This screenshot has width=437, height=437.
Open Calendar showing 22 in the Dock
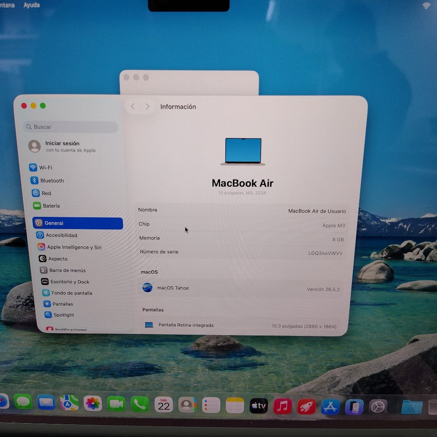pos(163,405)
